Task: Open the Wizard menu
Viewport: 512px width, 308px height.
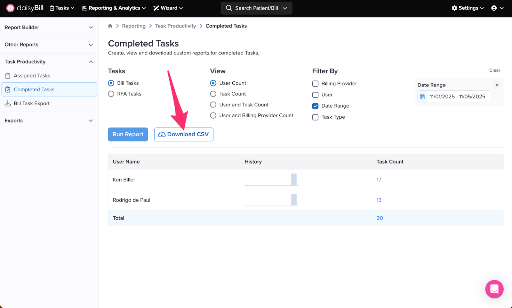Action: [168, 8]
